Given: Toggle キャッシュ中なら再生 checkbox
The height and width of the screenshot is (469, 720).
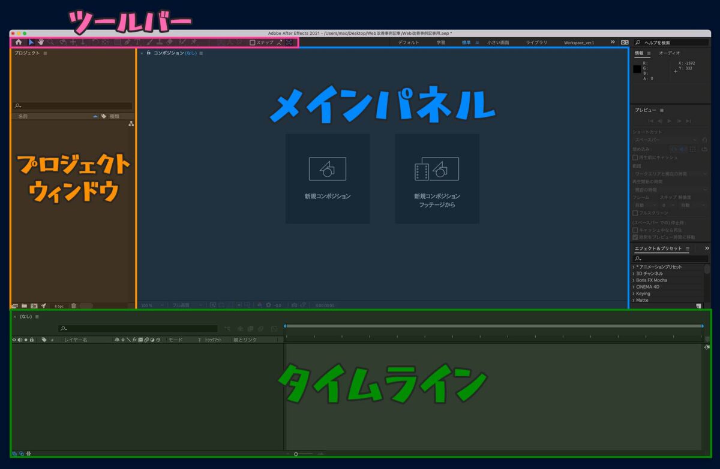Looking at the screenshot, I should point(635,229).
